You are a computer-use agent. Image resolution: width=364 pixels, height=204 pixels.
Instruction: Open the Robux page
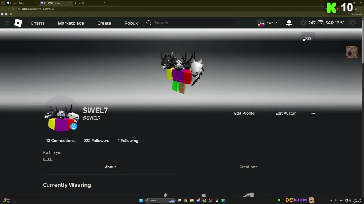click(131, 23)
